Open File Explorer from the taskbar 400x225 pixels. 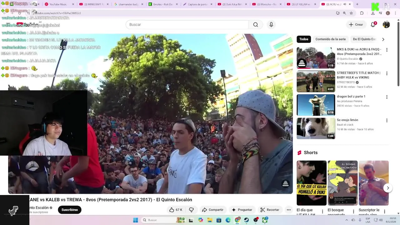pyautogui.click(x=210, y=220)
